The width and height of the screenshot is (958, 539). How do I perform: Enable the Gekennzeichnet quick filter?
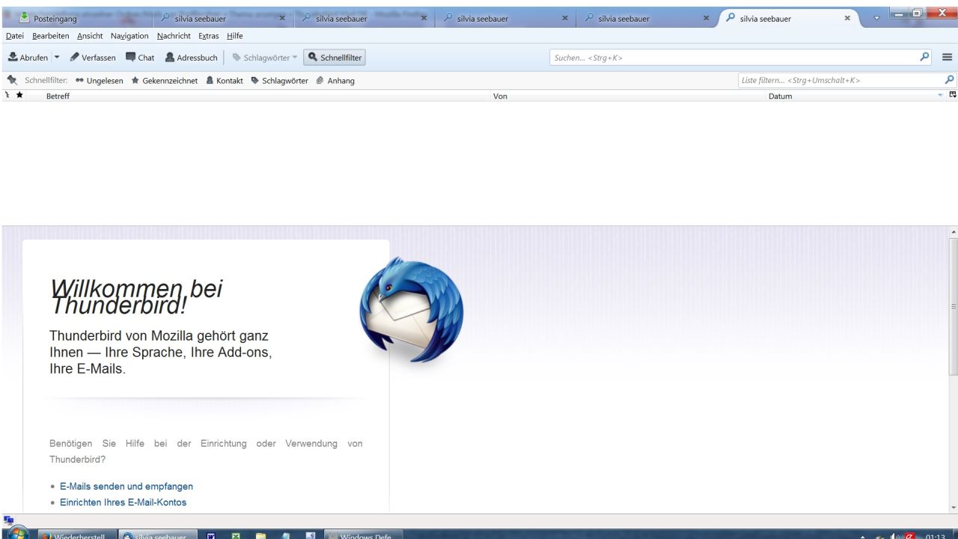(x=164, y=81)
